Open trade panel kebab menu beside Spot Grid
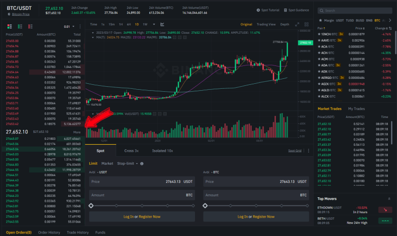 (308, 151)
